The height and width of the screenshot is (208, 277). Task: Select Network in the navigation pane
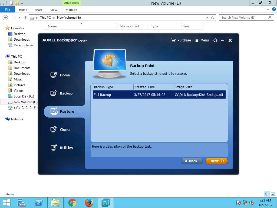pos(15,119)
